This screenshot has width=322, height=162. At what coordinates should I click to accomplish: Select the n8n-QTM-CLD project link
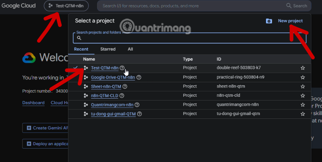(x=105, y=96)
